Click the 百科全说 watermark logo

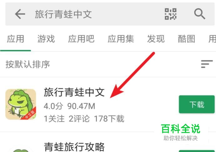click(181, 129)
